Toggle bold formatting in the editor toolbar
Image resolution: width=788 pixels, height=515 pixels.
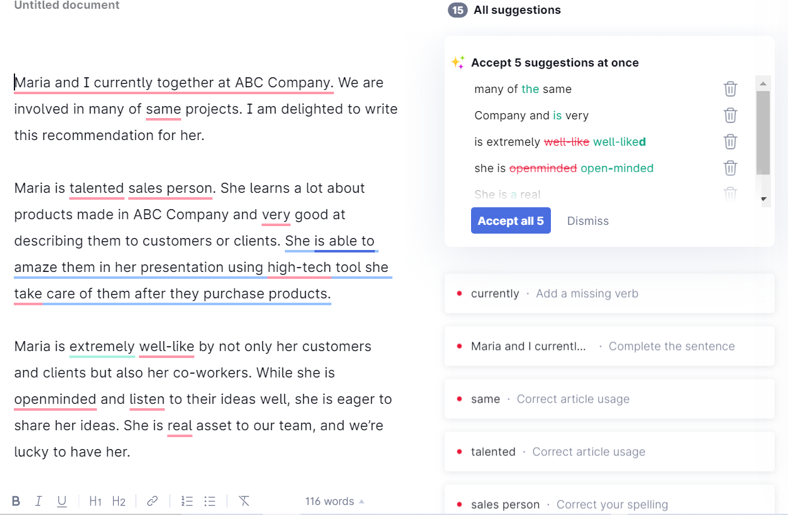pyautogui.click(x=16, y=501)
